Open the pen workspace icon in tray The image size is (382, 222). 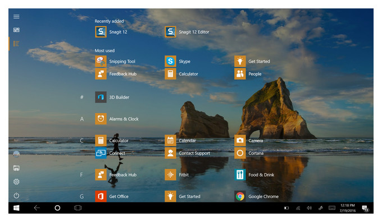(x=321, y=208)
